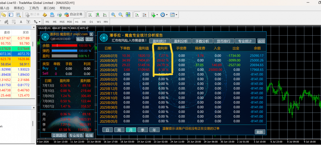This screenshot has width=321, height=145.
Task: Switch to W1 timeframe
Action: [99, 22]
